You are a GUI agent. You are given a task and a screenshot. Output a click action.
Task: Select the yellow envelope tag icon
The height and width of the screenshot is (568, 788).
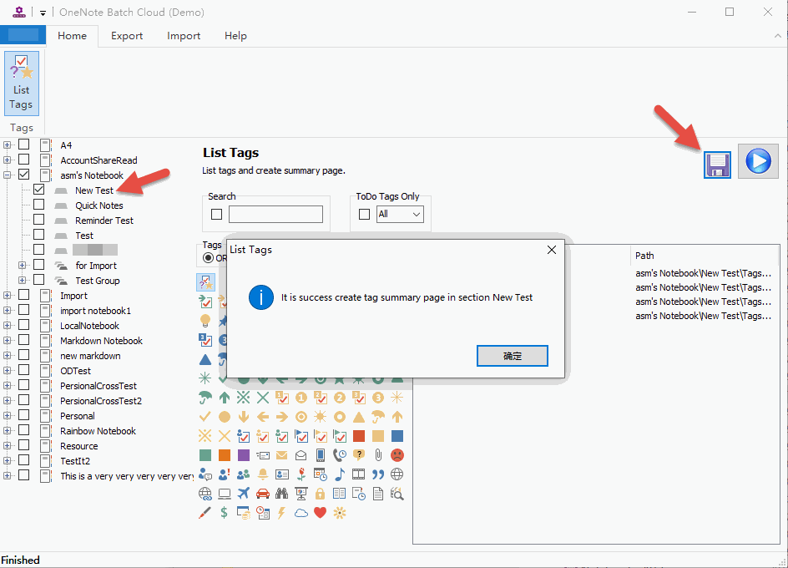[x=281, y=455]
